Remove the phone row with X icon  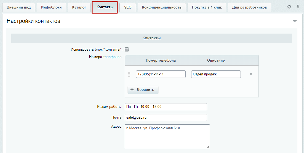[251, 74]
